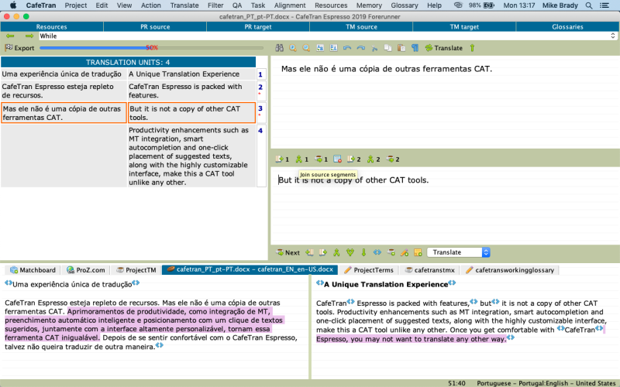Screen dimensions: 620x387
Task: Click the join icon labeled 1
Action: pyautogui.click(x=301, y=159)
